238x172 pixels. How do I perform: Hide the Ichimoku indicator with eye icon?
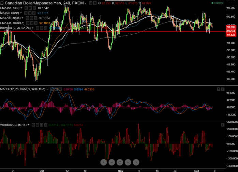pyautogui.click(x=38, y=28)
